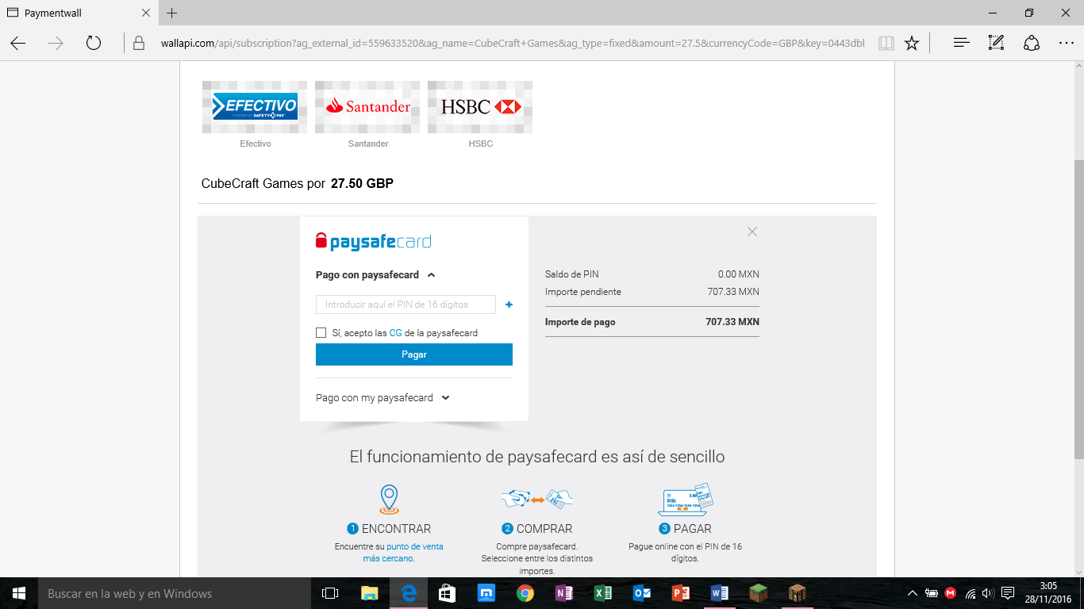
Task: Click the Pagar button
Action: tap(414, 354)
